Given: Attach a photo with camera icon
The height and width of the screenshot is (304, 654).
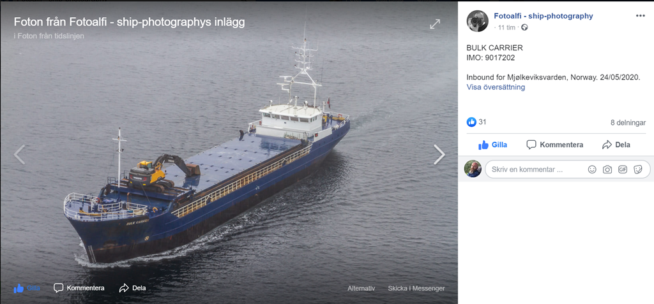Looking at the screenshot, I should point(607,170).
